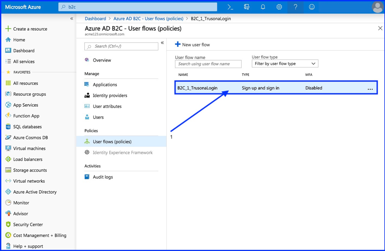The height and width of the screenshot is (251, 385).
Task: Open directory and subscription filter icon
Action: (246, 7)
